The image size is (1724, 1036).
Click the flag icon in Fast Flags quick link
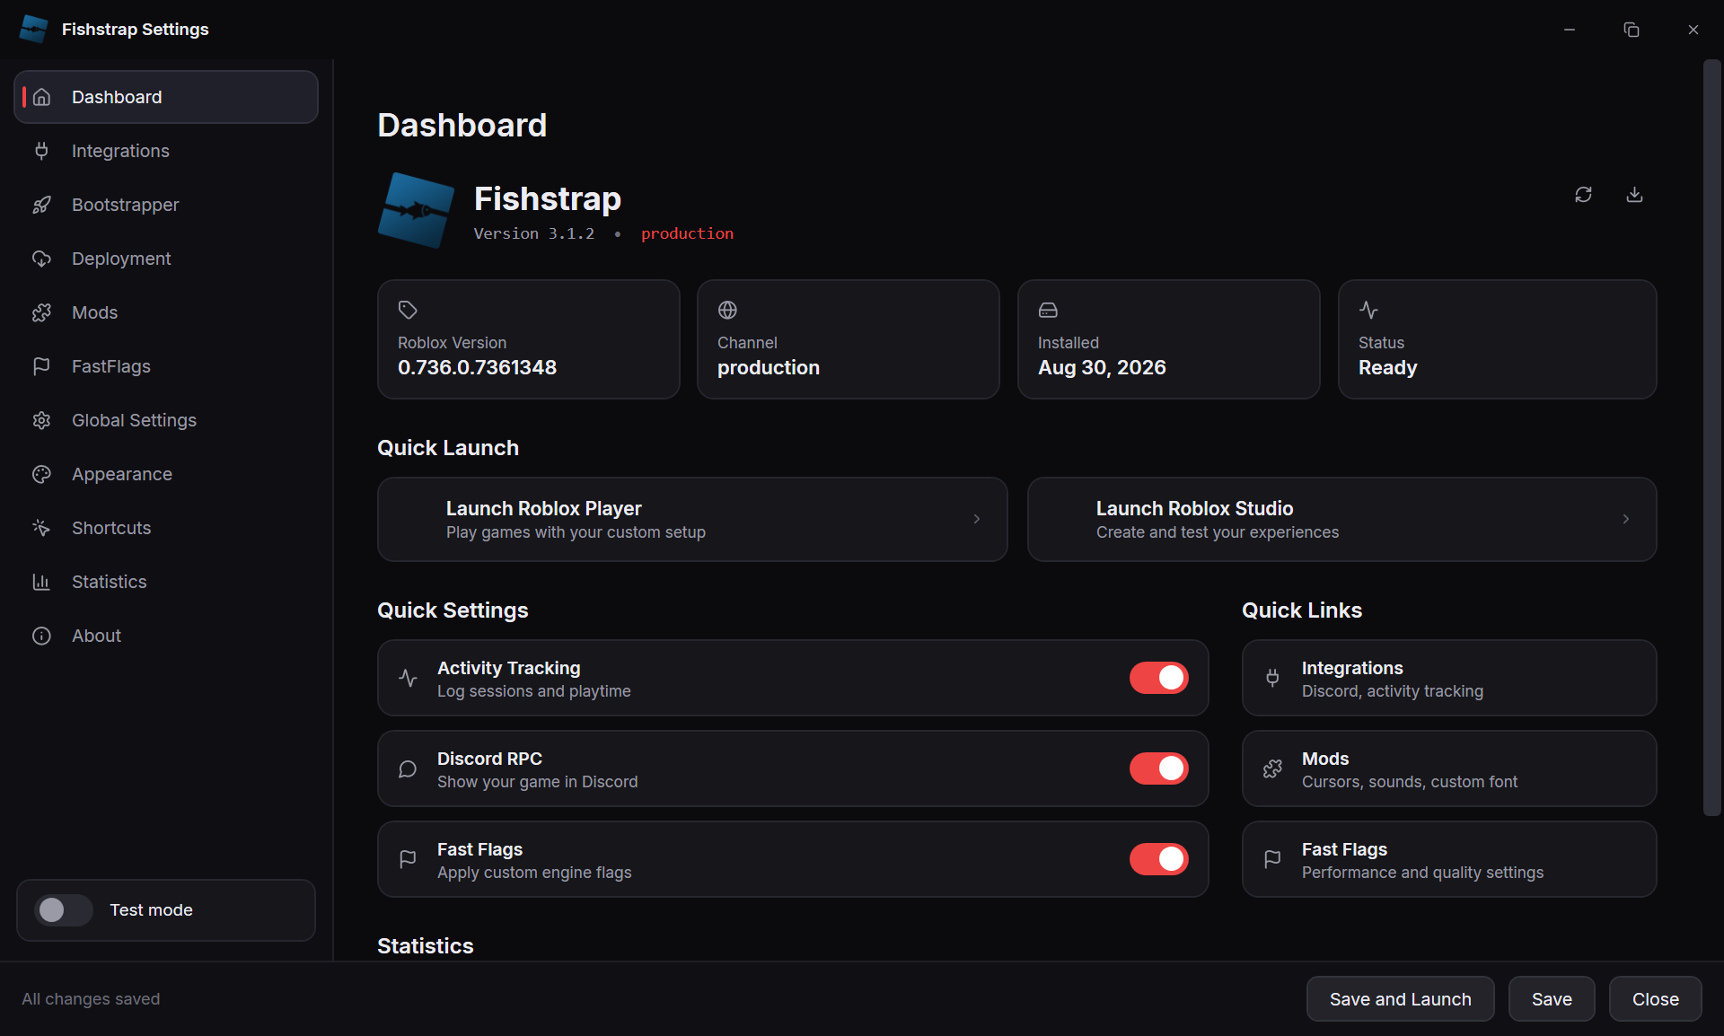[x=1272, y=859]
